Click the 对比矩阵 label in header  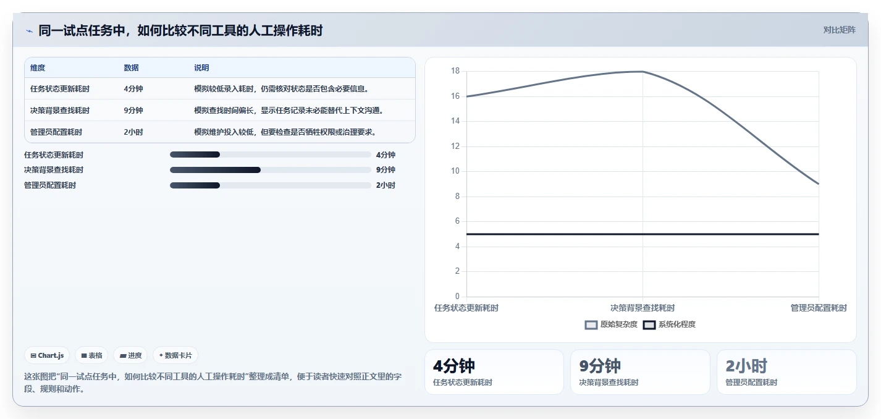(x=839, y=30)
